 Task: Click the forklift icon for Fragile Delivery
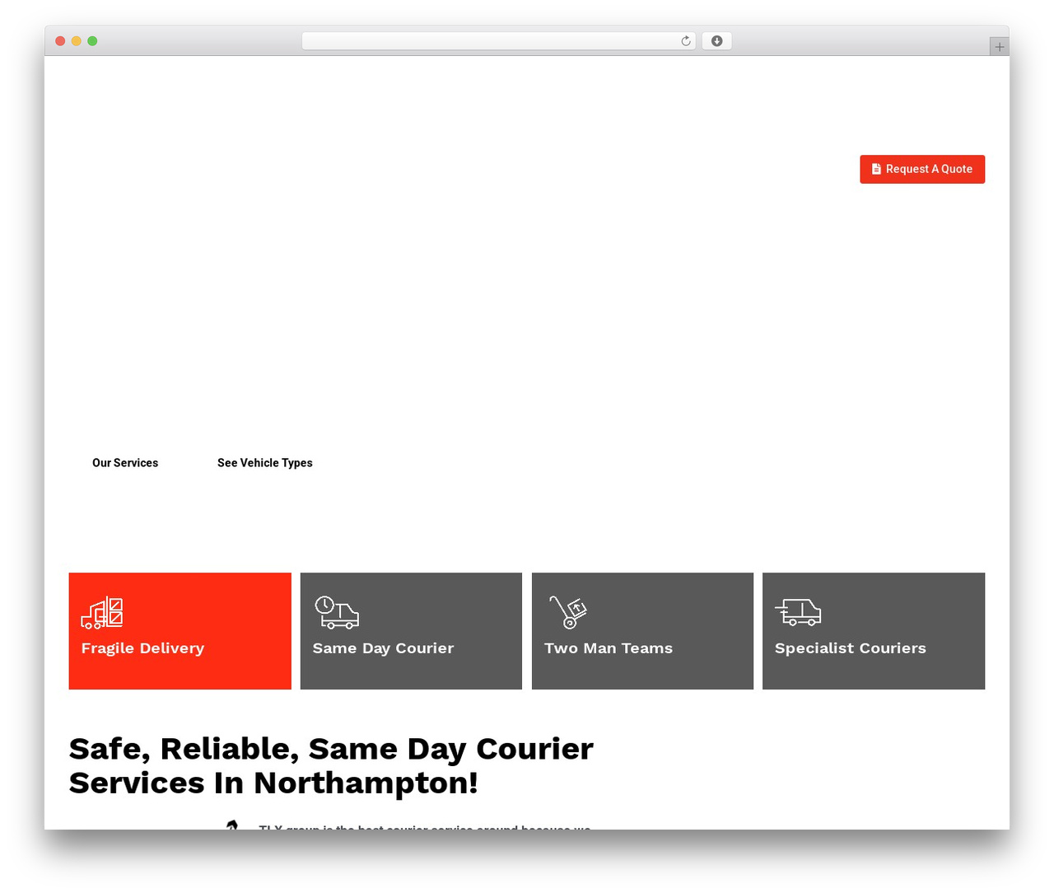click(x=102, y=613)
